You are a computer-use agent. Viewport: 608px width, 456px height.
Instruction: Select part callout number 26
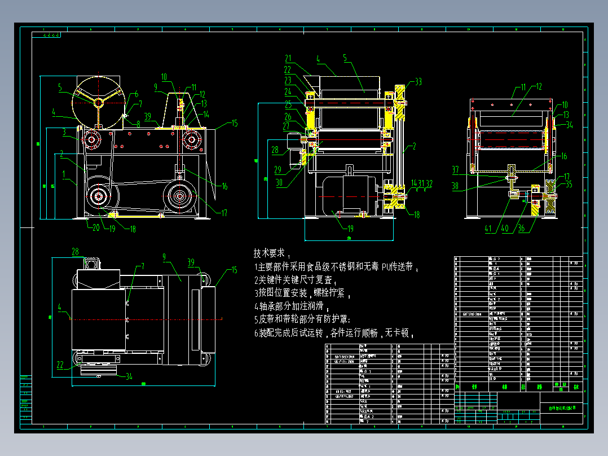coord(288,116)
